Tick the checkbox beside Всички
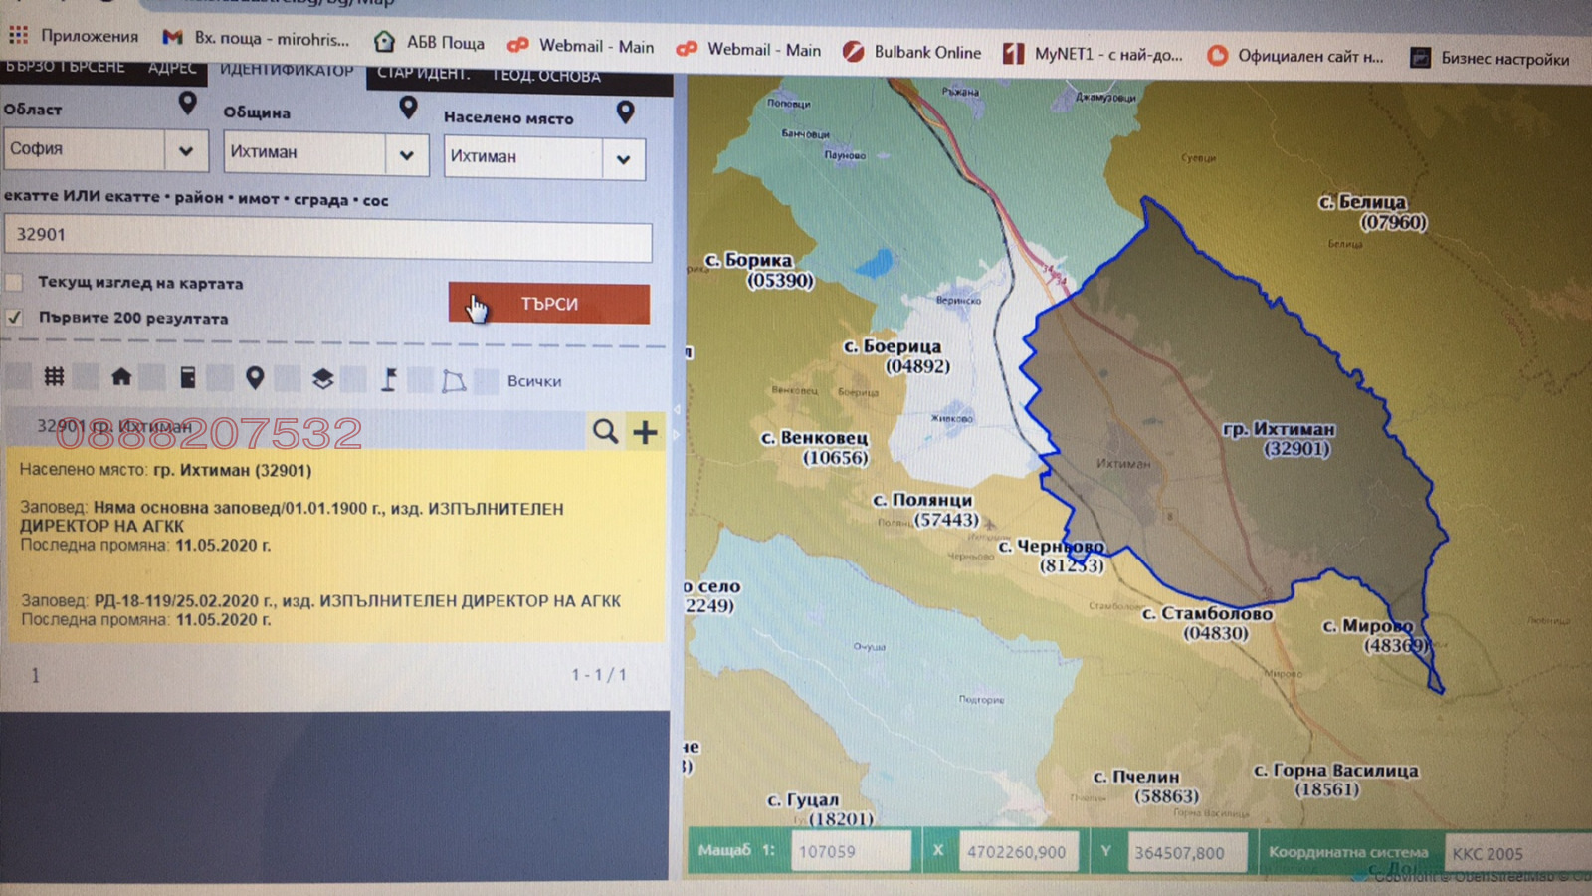The height and width of the screenshot is (896, 1592). 488,380
